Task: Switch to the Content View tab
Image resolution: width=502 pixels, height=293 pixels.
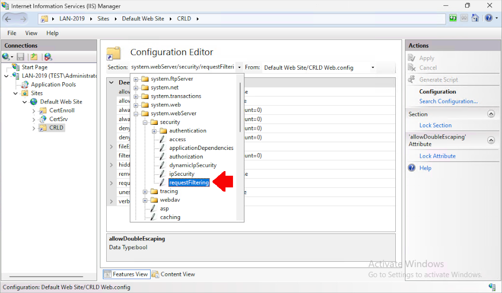Action: (174, 274)
